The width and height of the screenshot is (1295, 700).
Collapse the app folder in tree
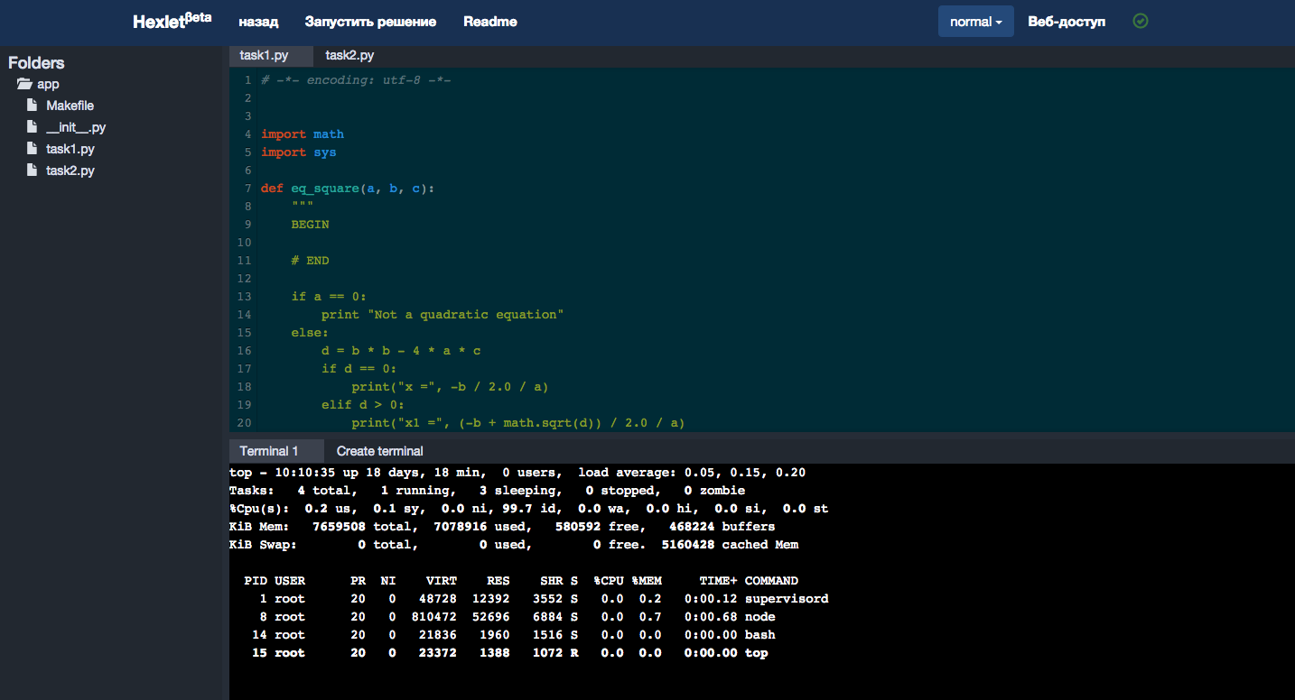pyautogui.click(x=48, y=84)
